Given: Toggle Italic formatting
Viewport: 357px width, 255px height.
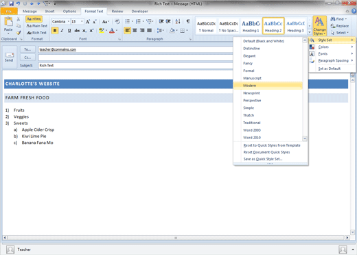Looking at the screenshot, I should [x=62, y=30].
